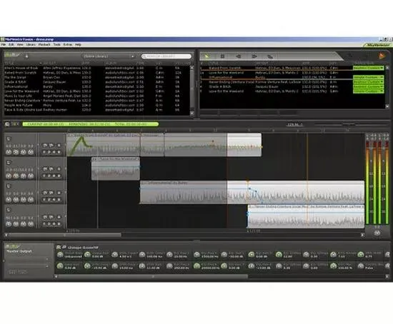Click the stop button in the playlist toolbar
Viewport: 393px width, 324px height.
coord(222,56)
